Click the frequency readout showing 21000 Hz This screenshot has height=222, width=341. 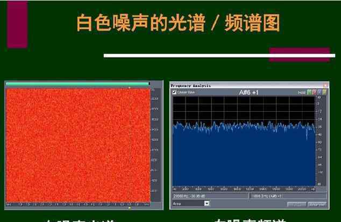[x=210, y=196]
